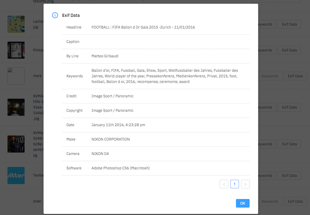Screen dimensions: 310x215
Task: Click Exif Data button in the Kiosque row
Action: (x=289, y=50)
